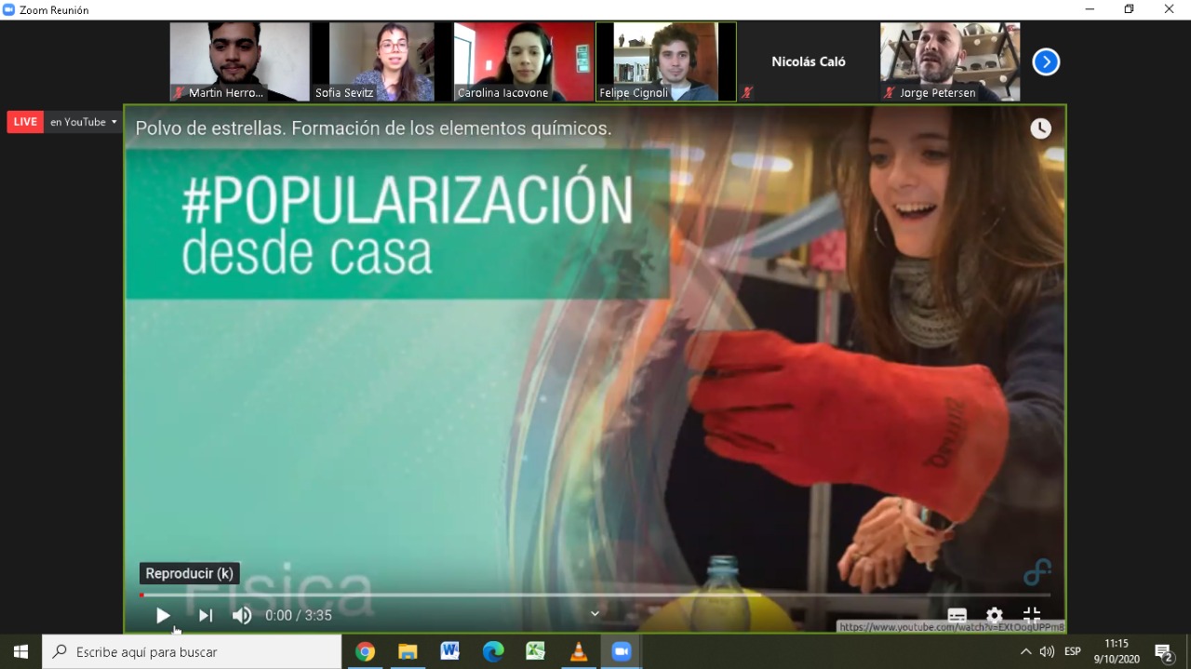Screen dimensions: 1191x669
Task: Expand the 'en YouTube' live dropdown
Action: [84, 122]
